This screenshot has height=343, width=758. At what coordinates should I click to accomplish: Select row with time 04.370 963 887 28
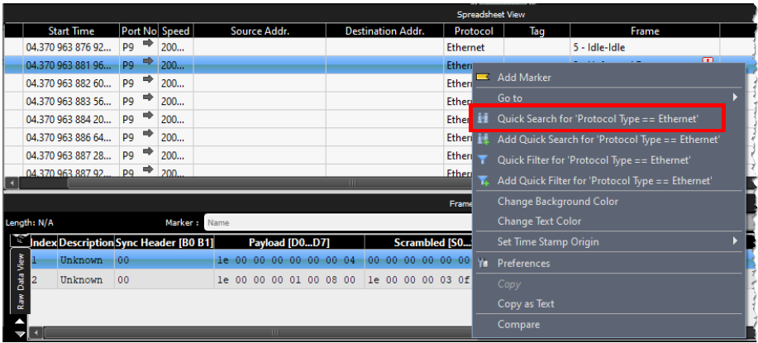[x=238, y=155]
